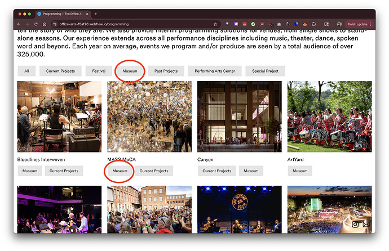Image resolution: width=389 pixels, height=251 pixels.
Task: Click Museum tag under ArtYard
Action: click(x=300, y=171)
